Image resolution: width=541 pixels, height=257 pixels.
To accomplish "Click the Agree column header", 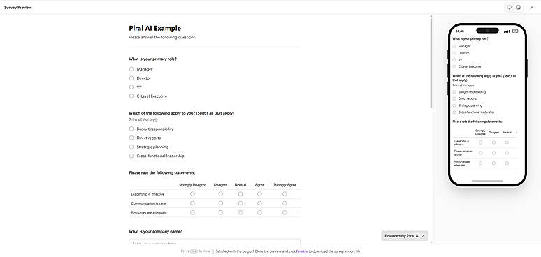I will pyautogui.click(x=259, y=185).
